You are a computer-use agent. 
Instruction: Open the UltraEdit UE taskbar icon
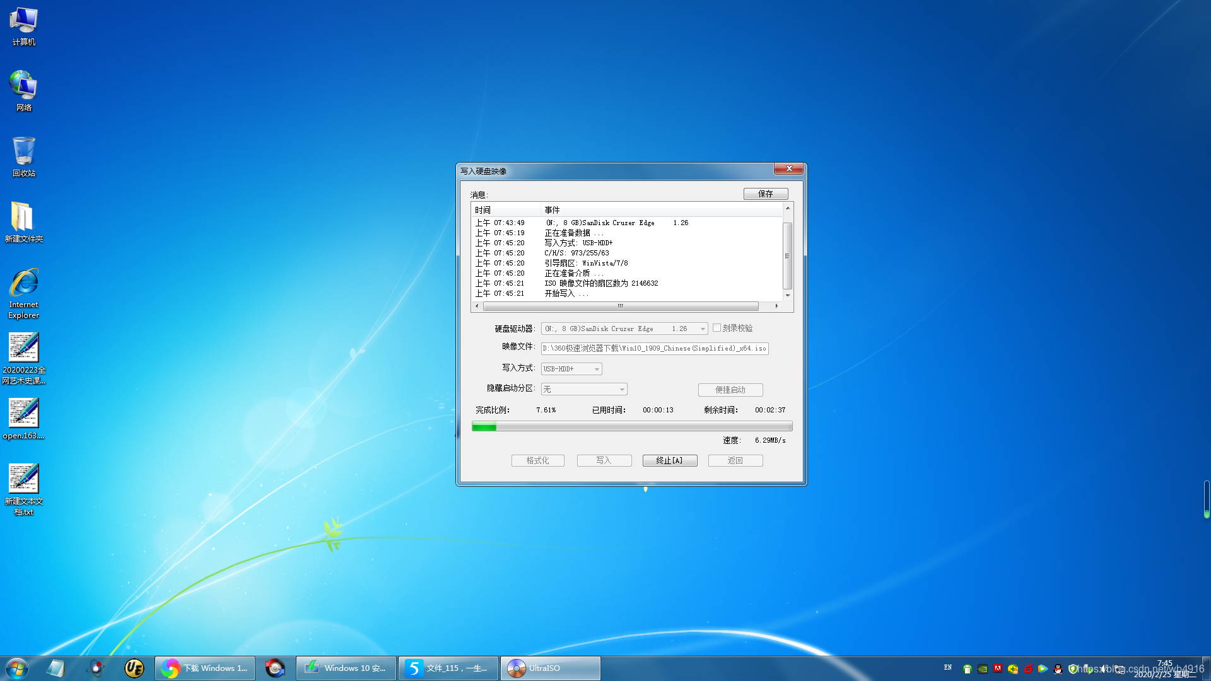click(134, 668)
